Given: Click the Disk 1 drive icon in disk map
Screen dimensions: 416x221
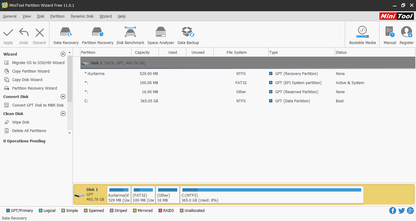Looking at the screenshot, I should tap(79, 195).
